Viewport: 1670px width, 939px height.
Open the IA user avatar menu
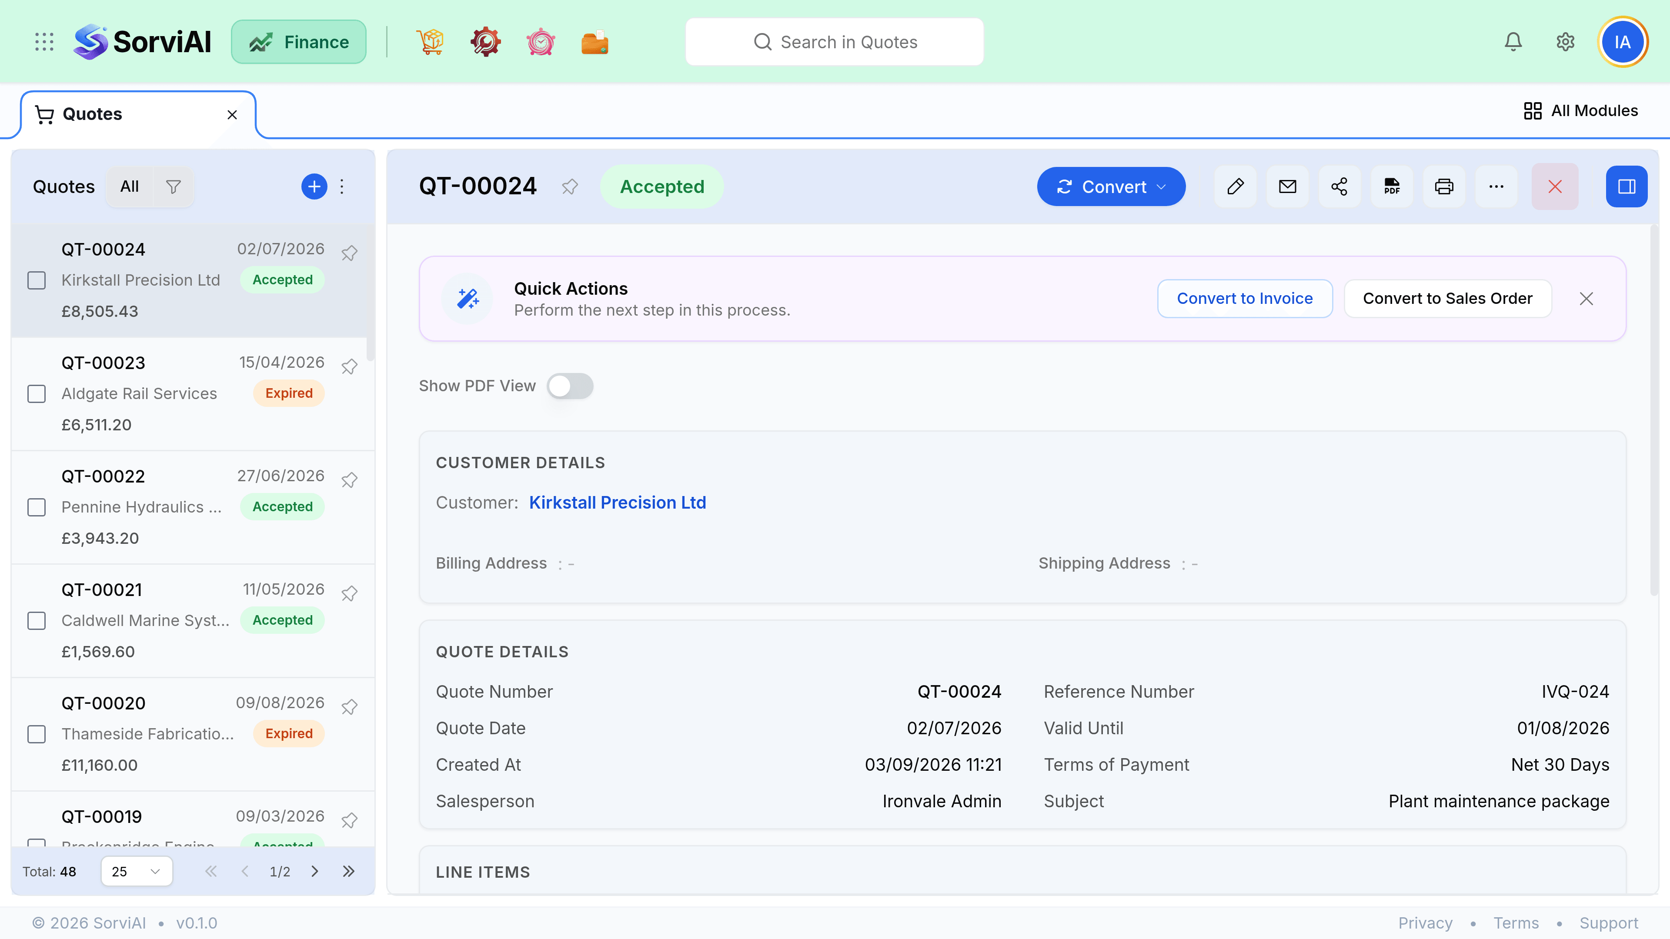(x=1623, y=42)
